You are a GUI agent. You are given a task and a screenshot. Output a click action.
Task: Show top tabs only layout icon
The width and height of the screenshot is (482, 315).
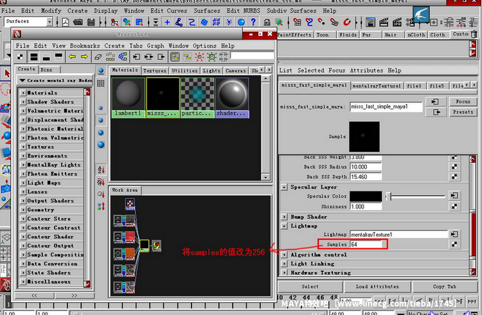[x=58, y=56]
